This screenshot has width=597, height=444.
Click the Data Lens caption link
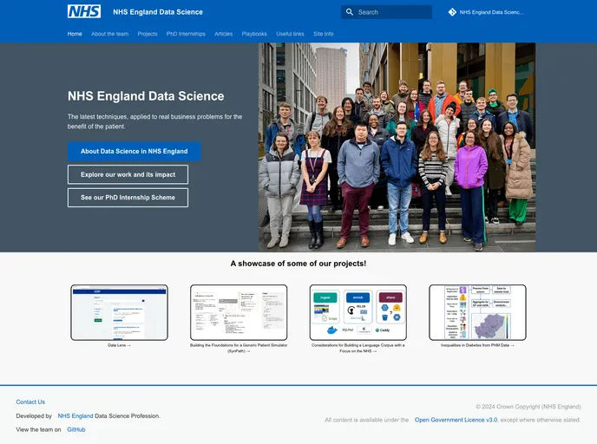tap(119, 345)
